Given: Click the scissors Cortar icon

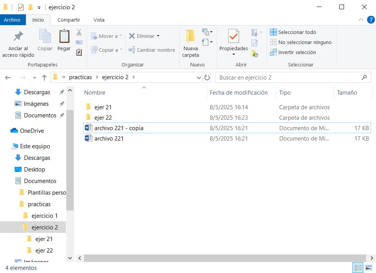Looking at the screenshot, I should click(79, 32).
